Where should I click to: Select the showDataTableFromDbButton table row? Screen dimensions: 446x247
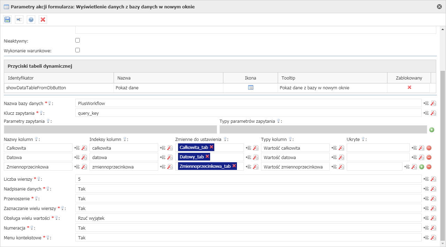click(59, 88)
